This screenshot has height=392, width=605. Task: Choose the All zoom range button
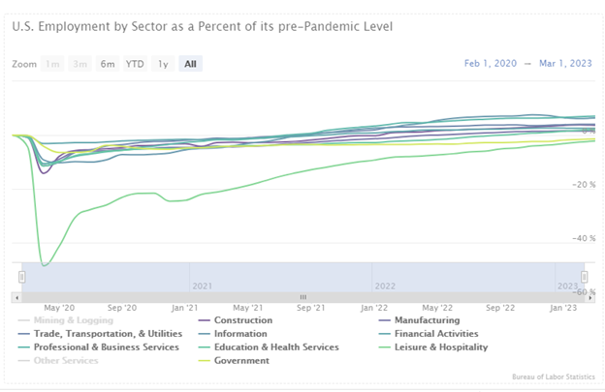[191, 64]
